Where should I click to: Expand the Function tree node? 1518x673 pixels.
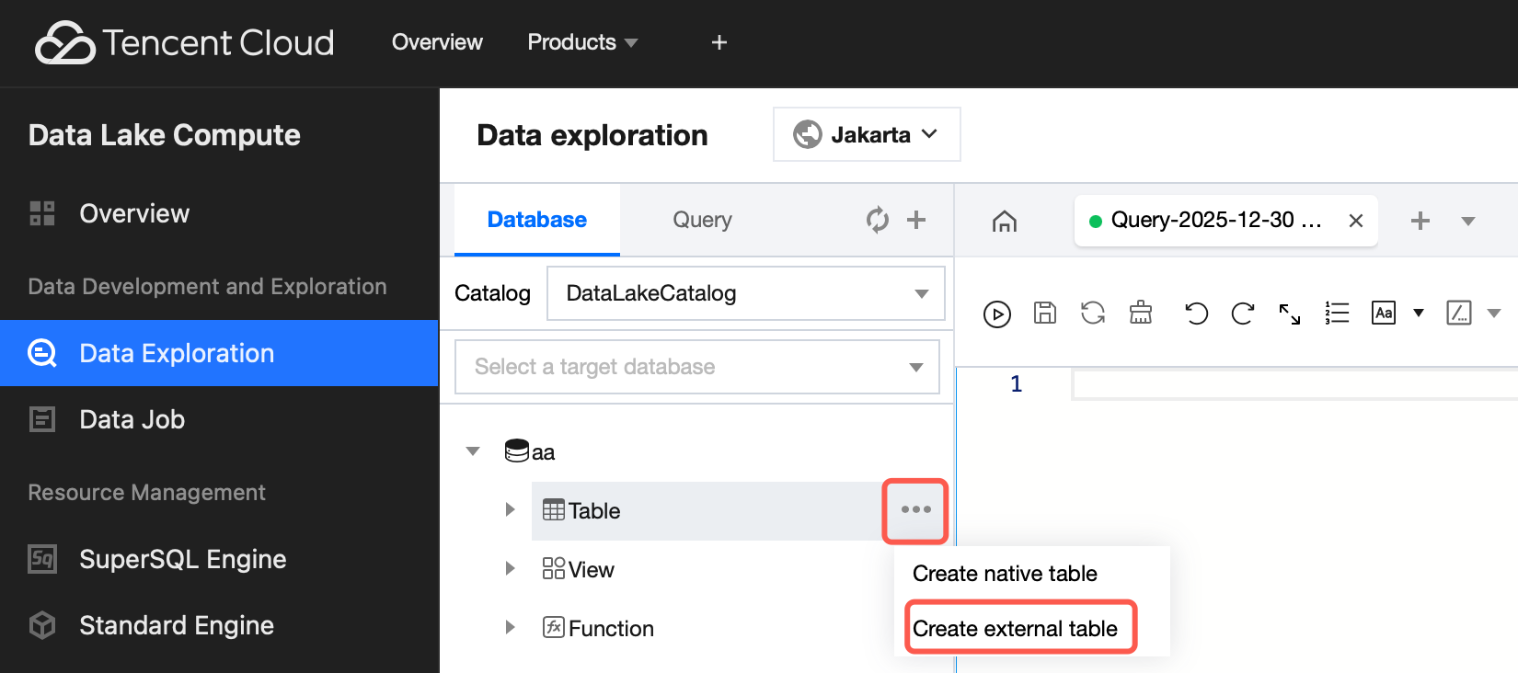click(x=510, y=628)
